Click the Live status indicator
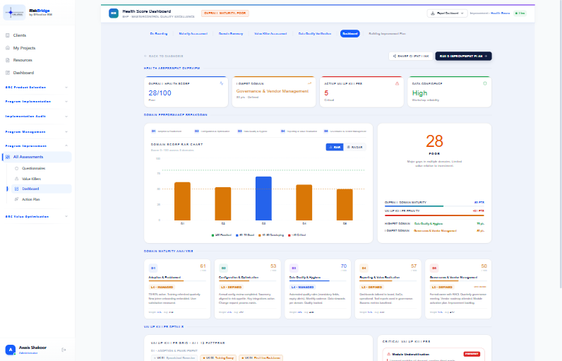The height and width of the screenshot is (361, 562). click(x=520, y=13)
